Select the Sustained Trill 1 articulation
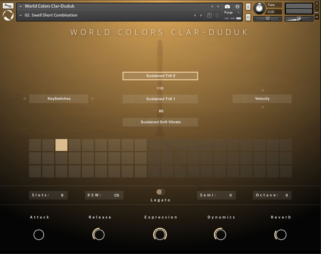 coord(160,99)
